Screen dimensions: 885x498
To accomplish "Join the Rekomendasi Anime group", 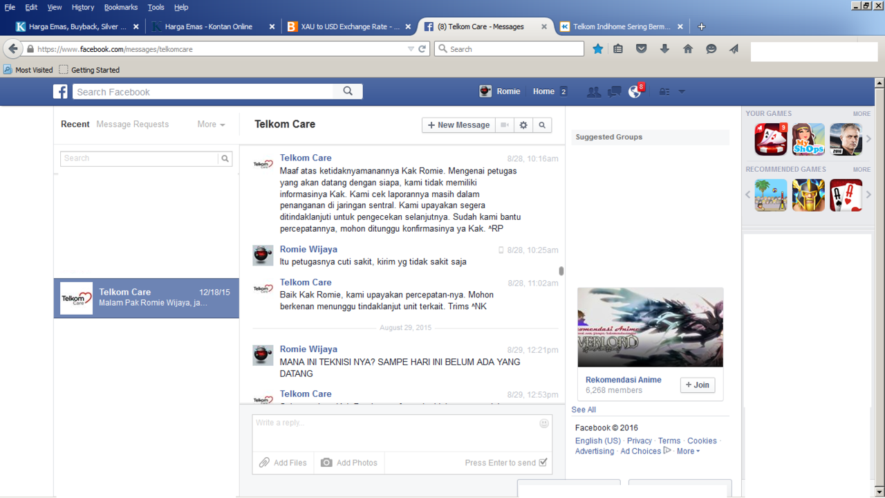I will click(698, 385).
